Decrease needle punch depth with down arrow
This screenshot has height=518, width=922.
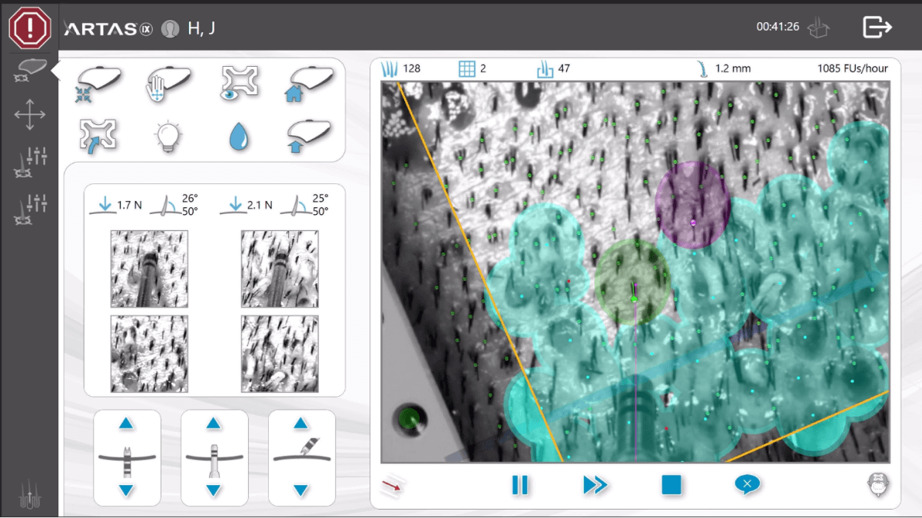pyautogui.click(x=127, y=490)
